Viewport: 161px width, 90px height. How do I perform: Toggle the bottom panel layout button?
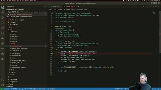click(x=154, y=3)
